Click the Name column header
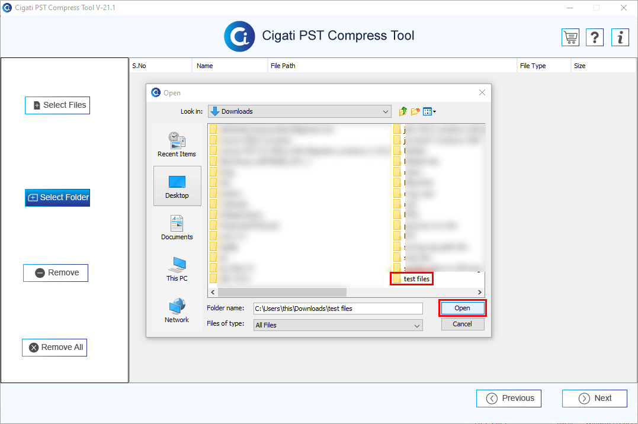 (230, 66)
